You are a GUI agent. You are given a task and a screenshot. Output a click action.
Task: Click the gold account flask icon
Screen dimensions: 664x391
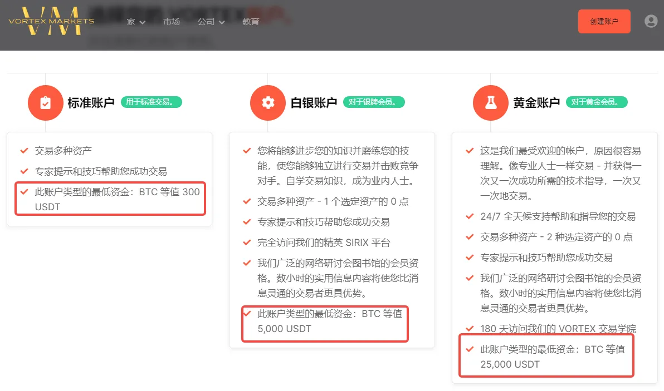point(490,103)
